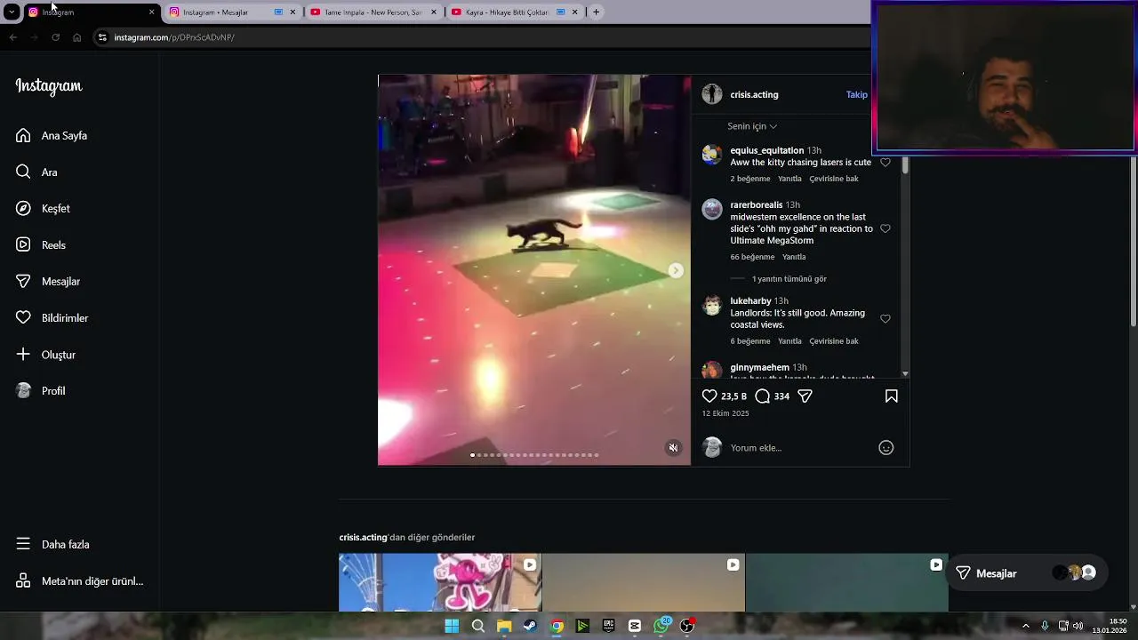This screenshot has height=640, width=1138.
Task: Follow crisis.acting with Takip
Action: [856, 94]
